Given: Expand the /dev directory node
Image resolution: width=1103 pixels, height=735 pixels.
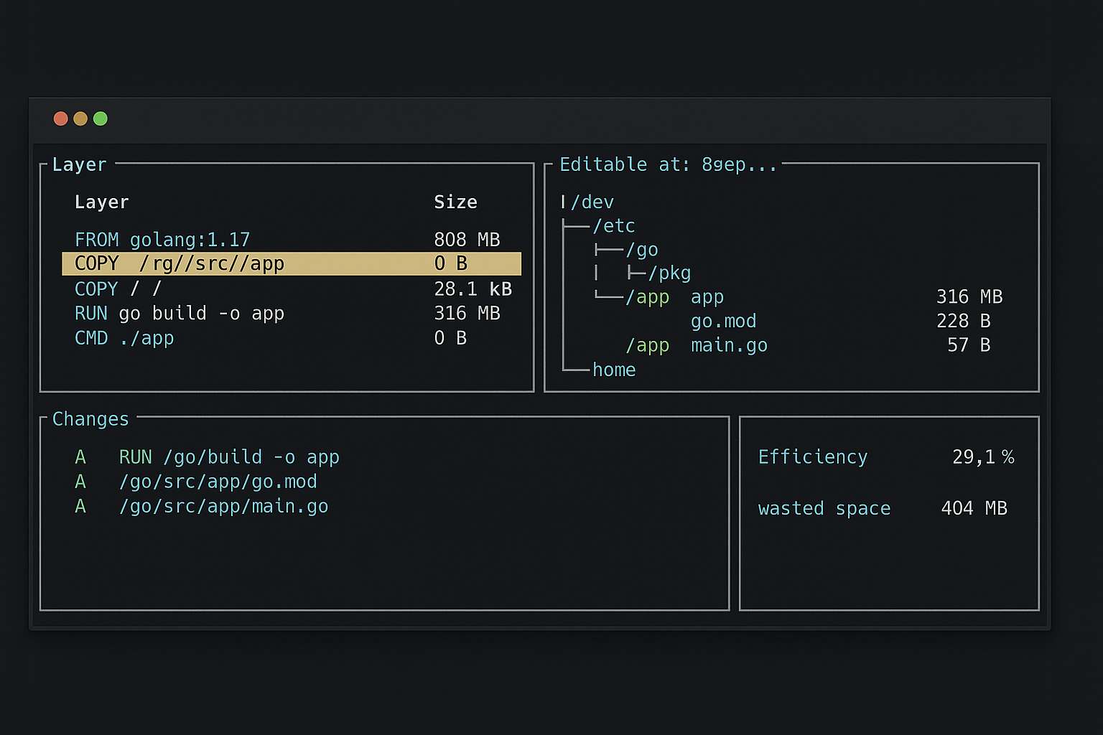Looking at the screenshot, I should click(x=592, y=202).
